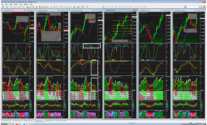Click the New Order button
The height and width of the screenshot is (125, 207).
(30, 7)
